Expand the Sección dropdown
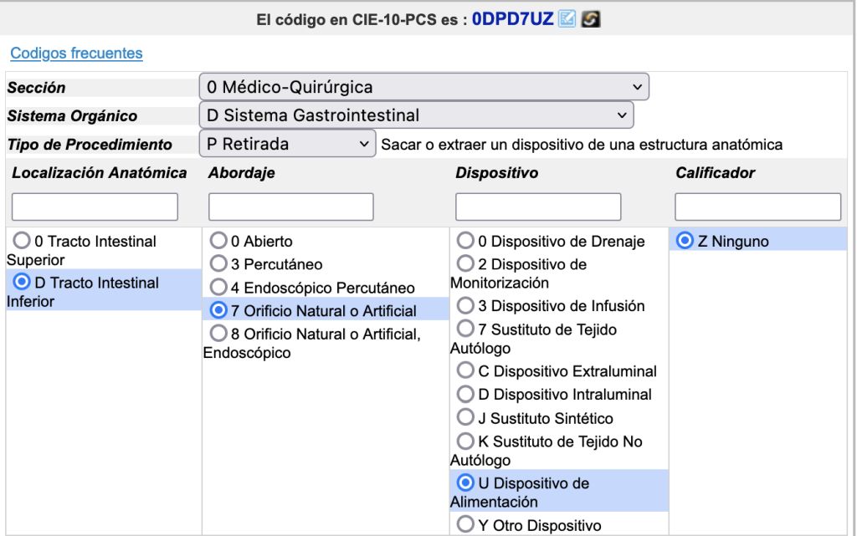 click(423, 87)
